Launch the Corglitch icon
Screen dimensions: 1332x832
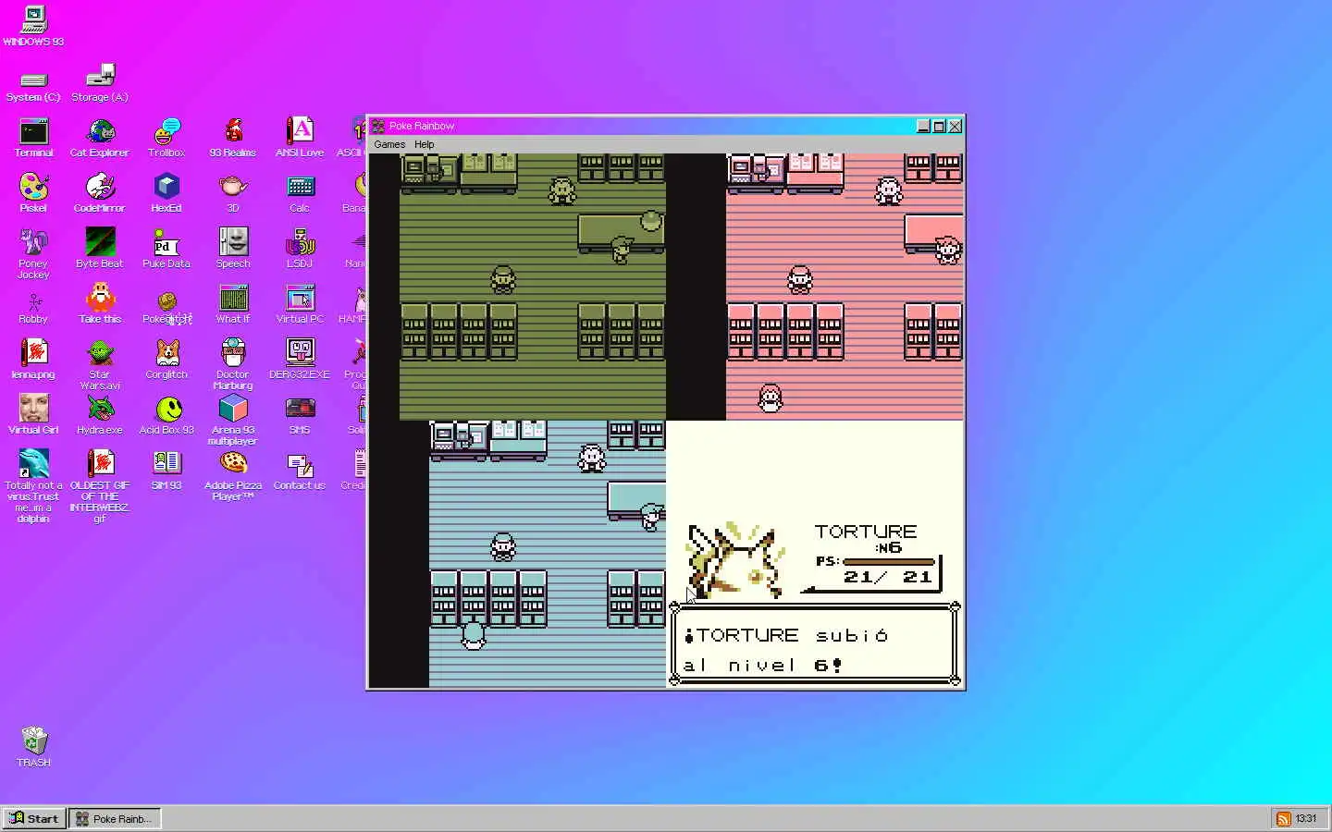(166, 360)
